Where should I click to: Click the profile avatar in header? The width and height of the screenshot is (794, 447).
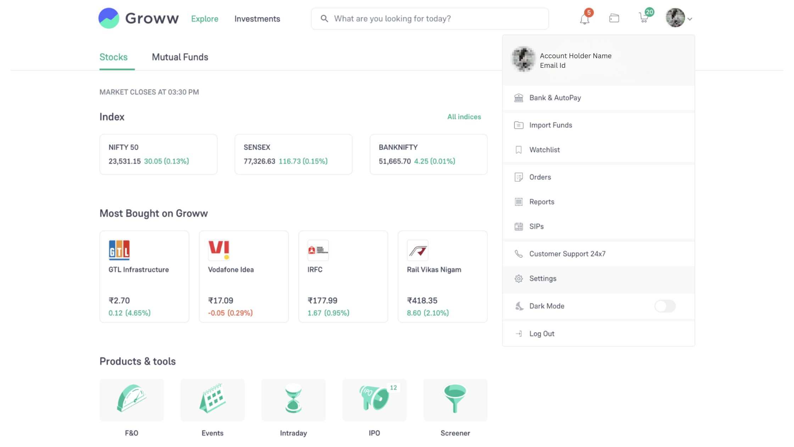675,18
